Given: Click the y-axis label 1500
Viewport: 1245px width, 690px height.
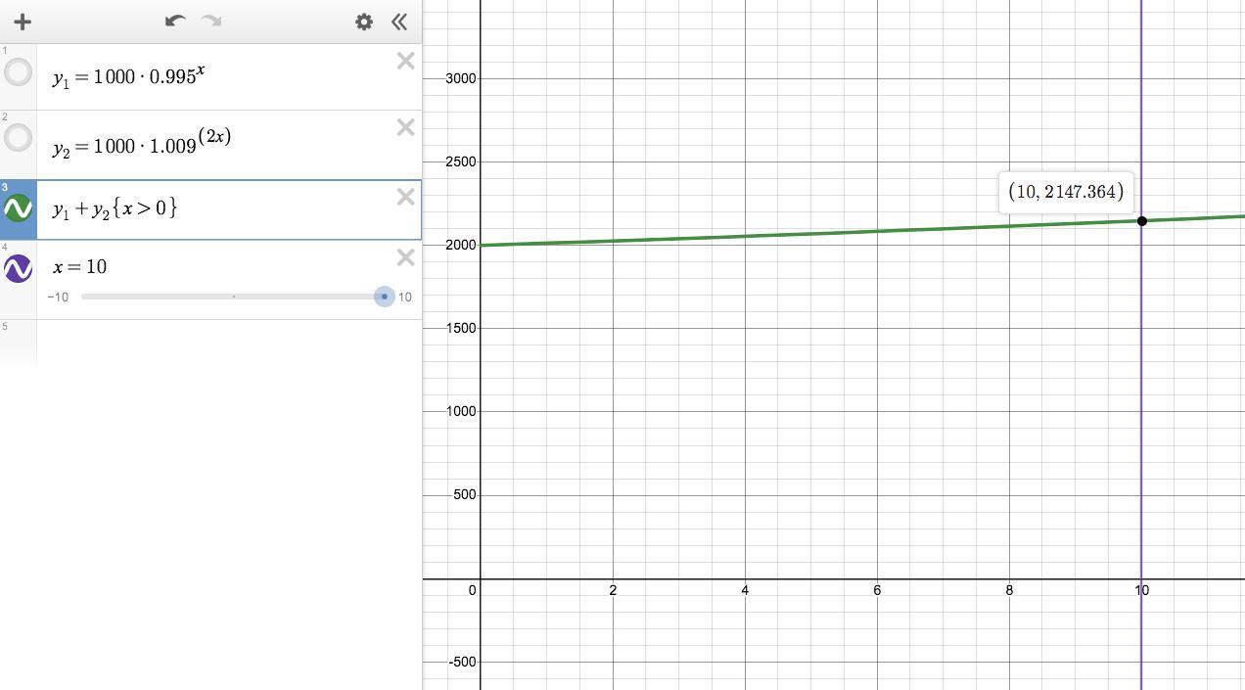Looking at the screenshot, I should pos(460,328).
